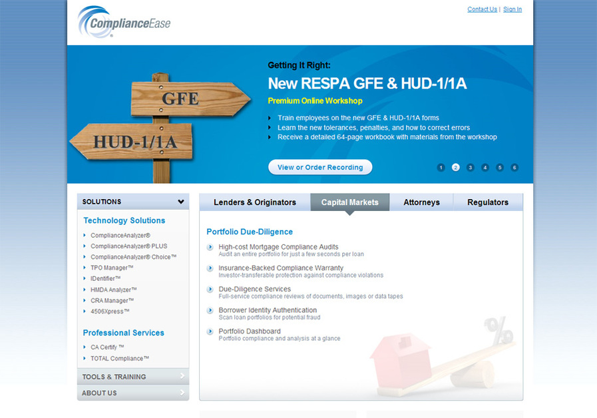Click arrow icon beside Portfolio Dashboard

(x=210, y=331)
